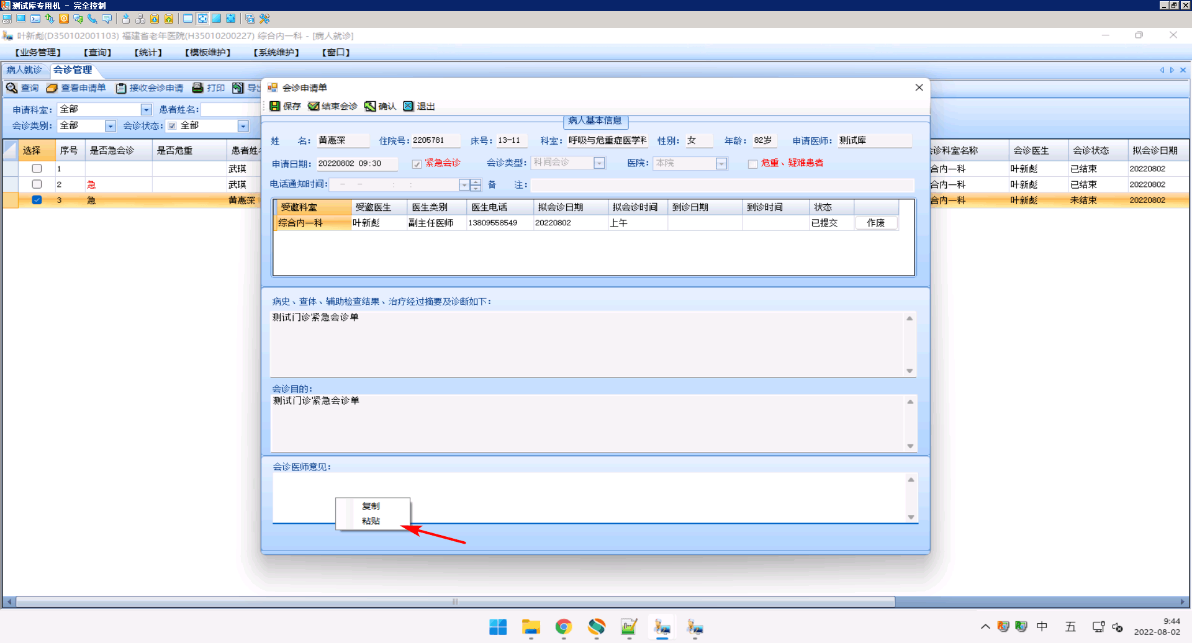Click the clipboard with up arrow icon

169,19
